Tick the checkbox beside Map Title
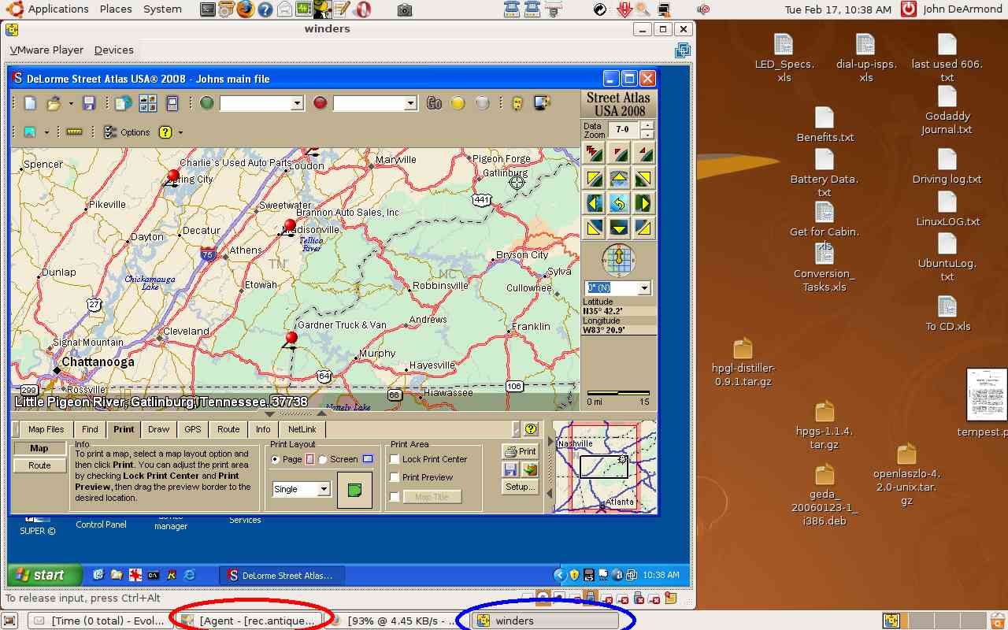This screenshot has height=630, width=1008. (395, 496)
